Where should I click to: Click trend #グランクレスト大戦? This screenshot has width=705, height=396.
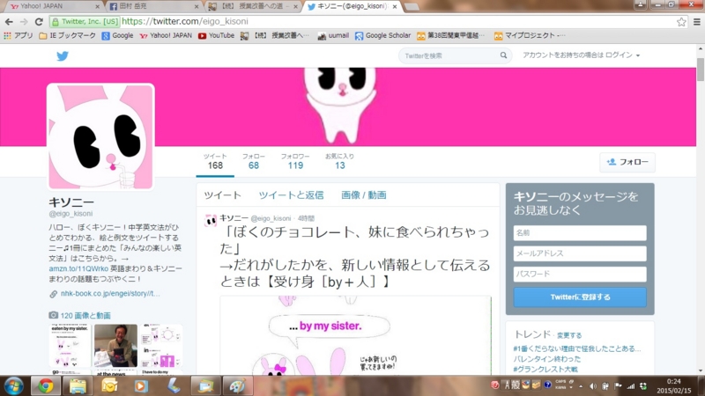(x=545, y=370)
